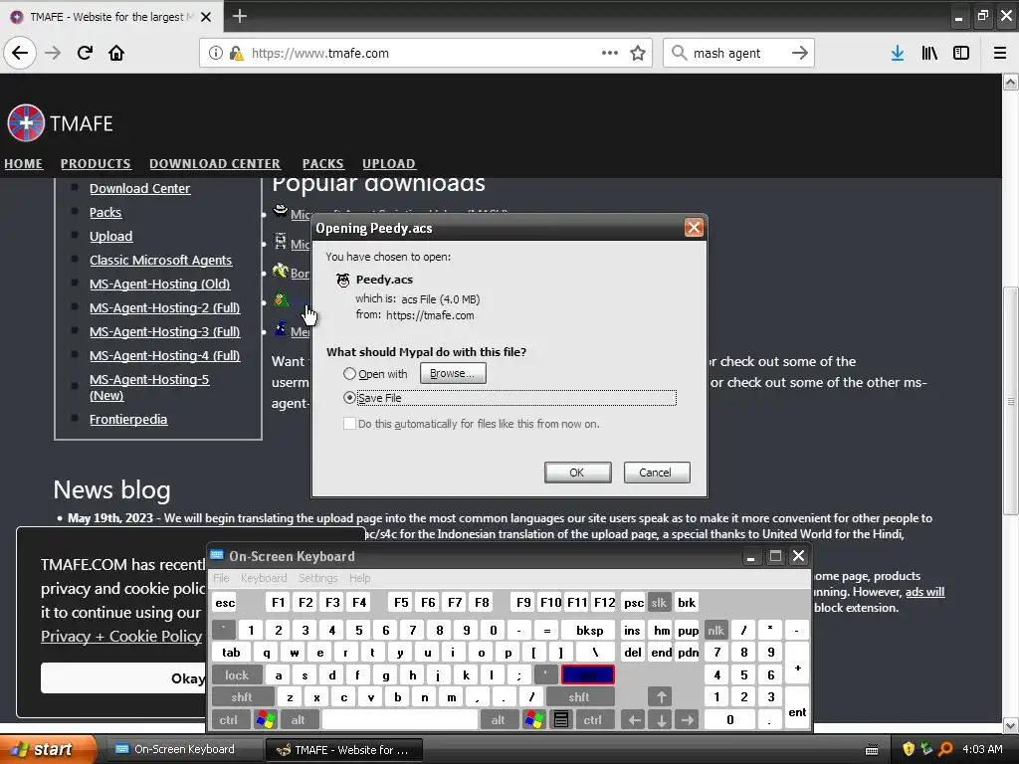Click the right arrow key on on-screen keyboard
Image resolution: width=1019 pixels, height=764 pixels.
point(688,719)
